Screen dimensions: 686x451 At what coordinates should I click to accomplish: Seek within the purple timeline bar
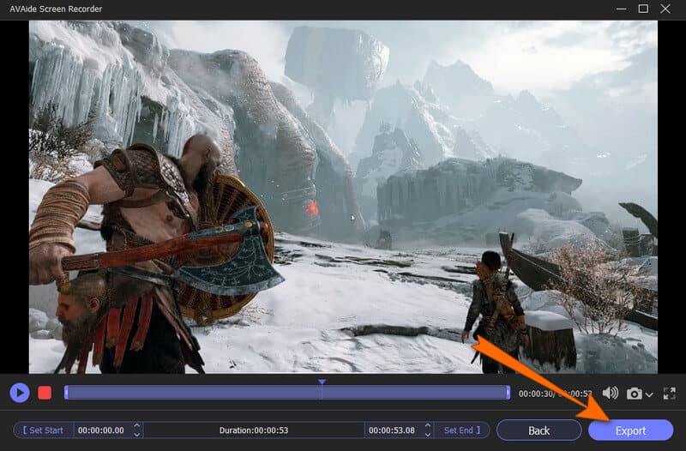point(287,393)
